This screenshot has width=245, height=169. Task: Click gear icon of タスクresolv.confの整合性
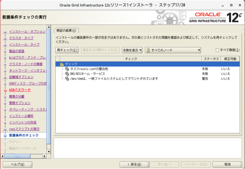click(x=67, y=69)
